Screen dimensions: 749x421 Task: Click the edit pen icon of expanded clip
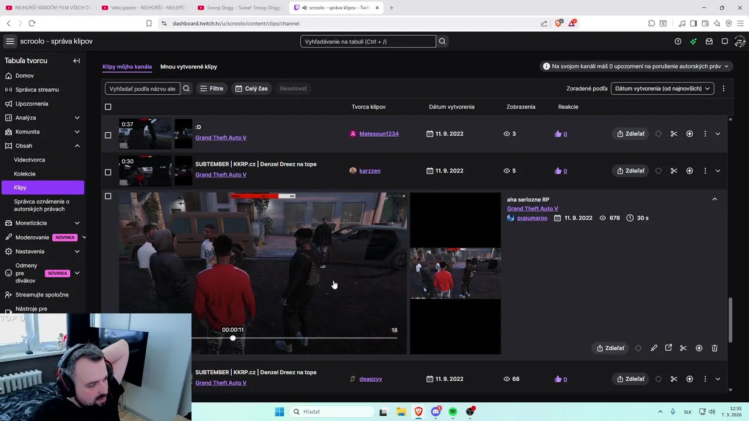[x=654, y=348]
